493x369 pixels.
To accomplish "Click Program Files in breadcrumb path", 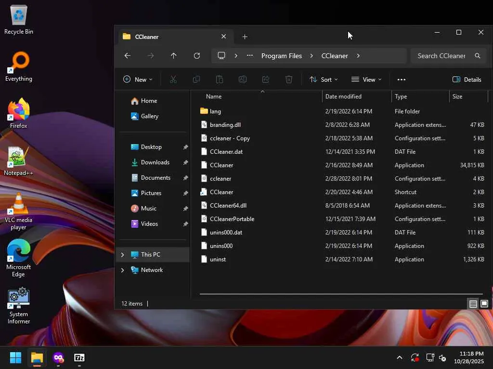I will pyautogui.click(x=281, y=56).
